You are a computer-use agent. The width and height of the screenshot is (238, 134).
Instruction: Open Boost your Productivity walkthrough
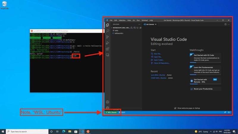(x=205, y=89)
